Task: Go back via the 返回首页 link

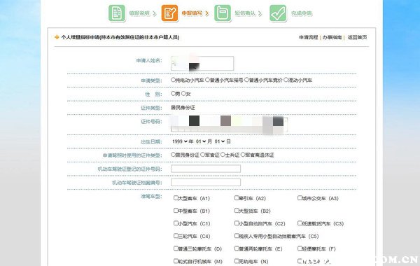Action: [357, 37]
